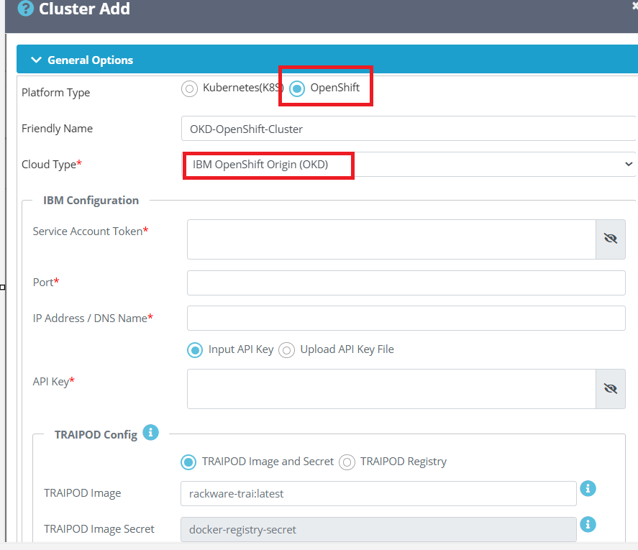Click the Platform Type label
The width and height of the screenshot is (638, 550).
[55, 93]
